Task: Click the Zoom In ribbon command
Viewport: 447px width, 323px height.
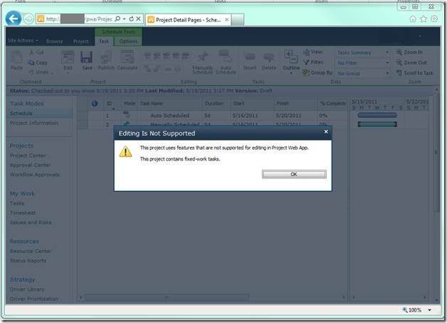Action: coord(409,52)
